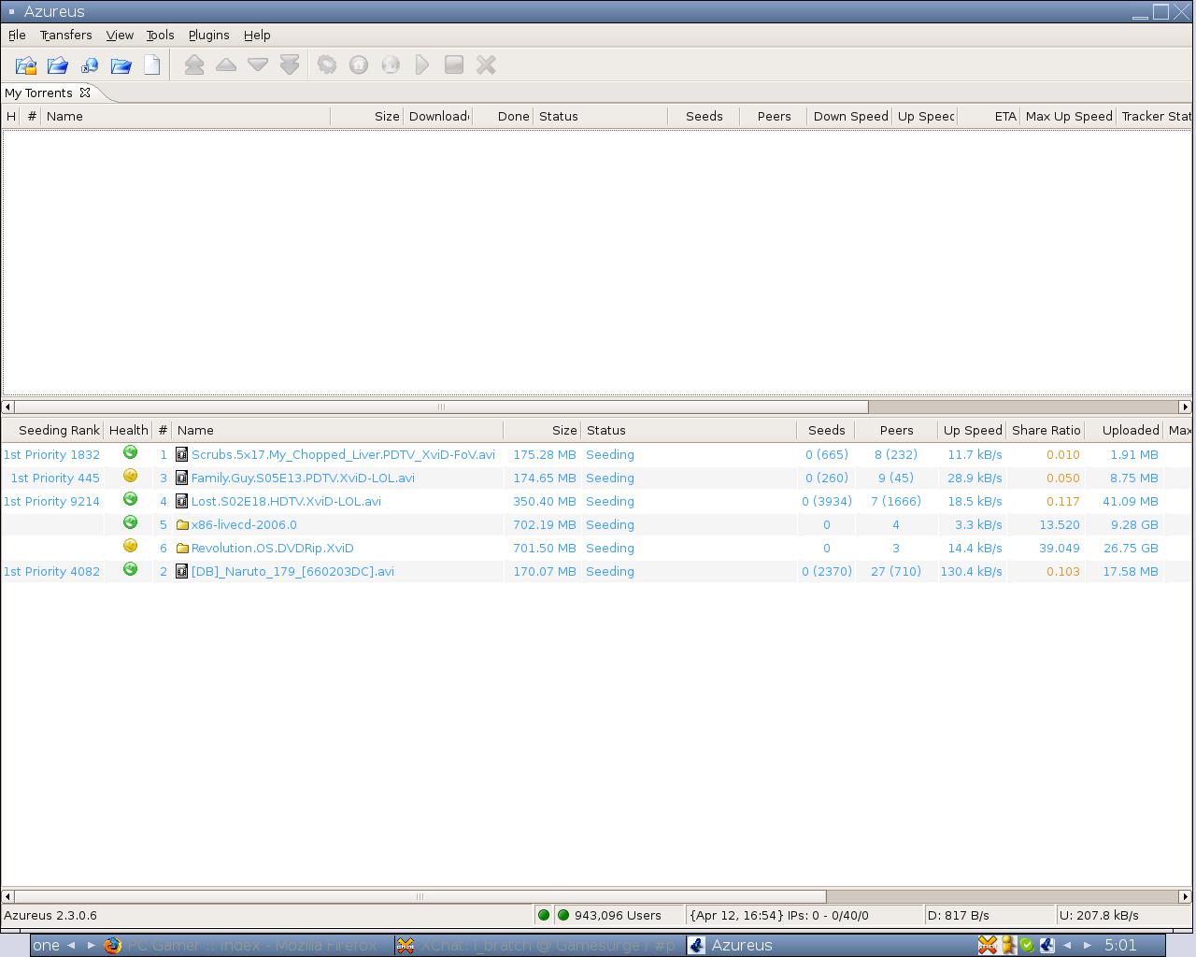Close the My Torrents tab
This screenshot has height=957, width=1196.
pos(85,93)
